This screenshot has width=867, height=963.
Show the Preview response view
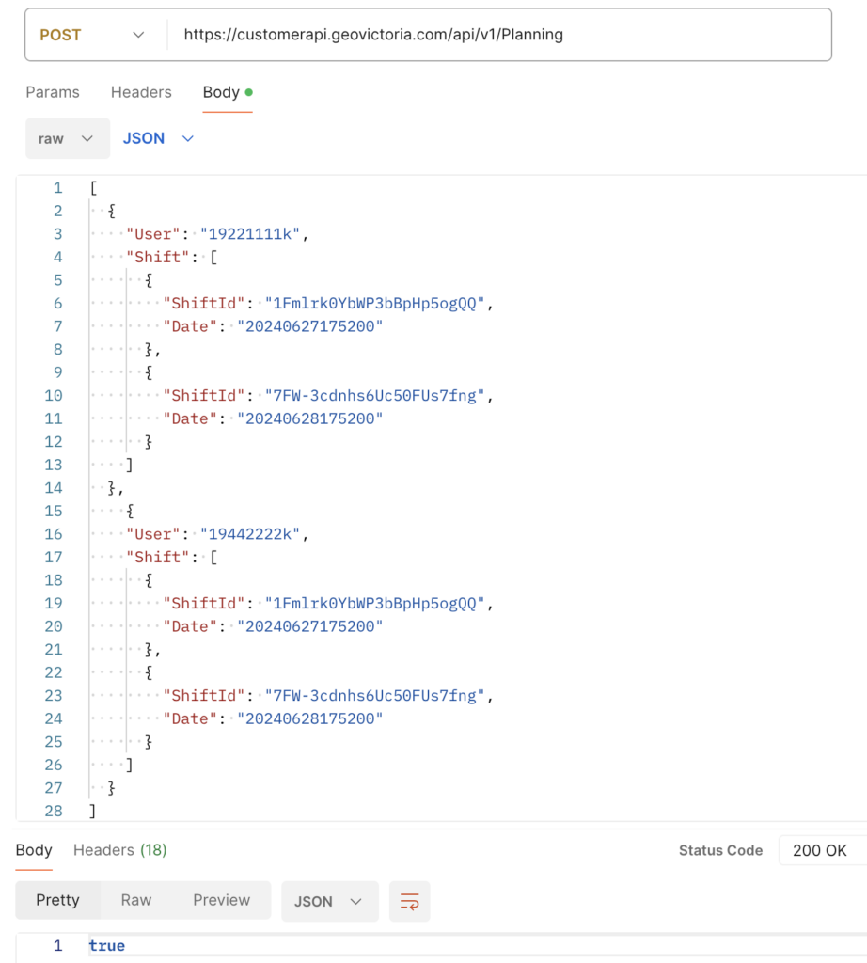pyautogui.click(x=221, y=900)
